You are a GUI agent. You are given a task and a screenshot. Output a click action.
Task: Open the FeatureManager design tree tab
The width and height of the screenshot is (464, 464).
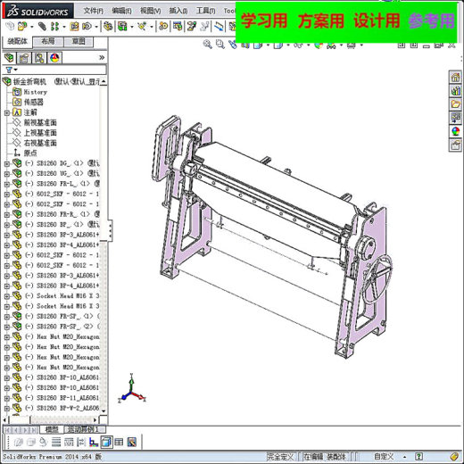(x=9, y=58)
